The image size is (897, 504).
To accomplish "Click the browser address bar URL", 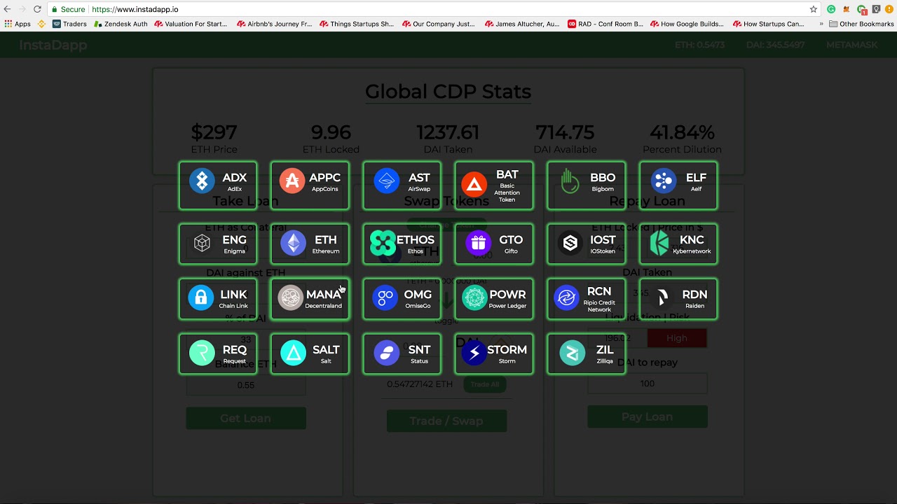I will [135, 10].
